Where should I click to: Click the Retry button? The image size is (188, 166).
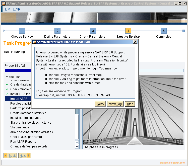click(100, 104)
